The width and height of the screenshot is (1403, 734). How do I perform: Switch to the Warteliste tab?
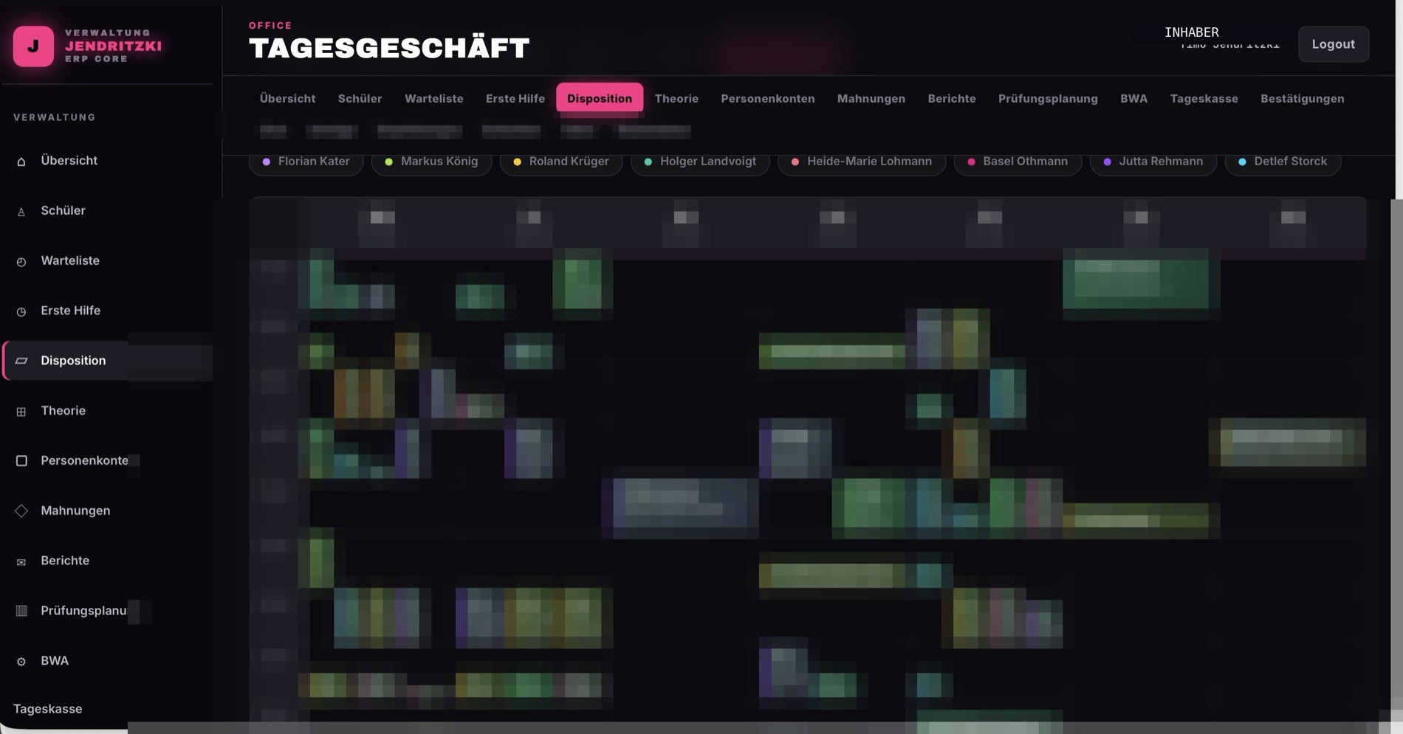point(433,98)
